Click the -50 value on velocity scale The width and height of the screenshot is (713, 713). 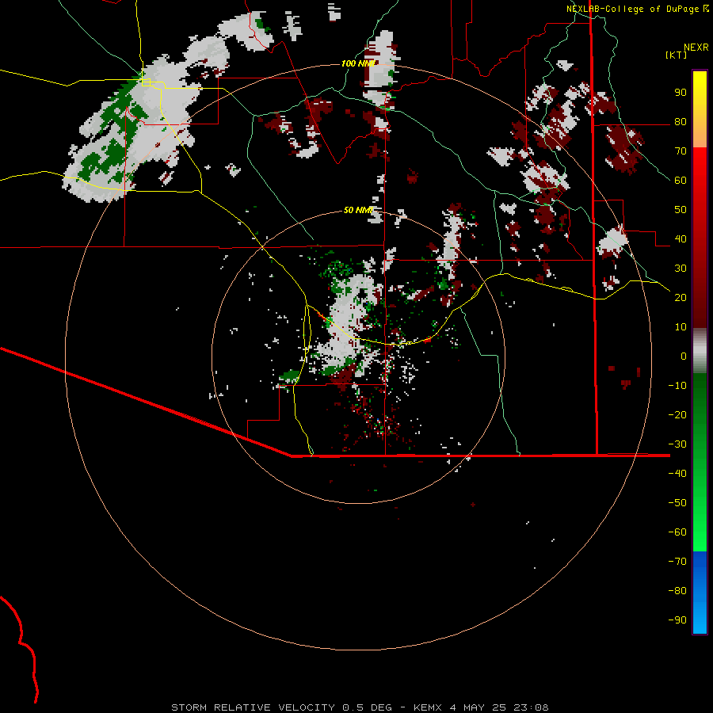(677, 503)
